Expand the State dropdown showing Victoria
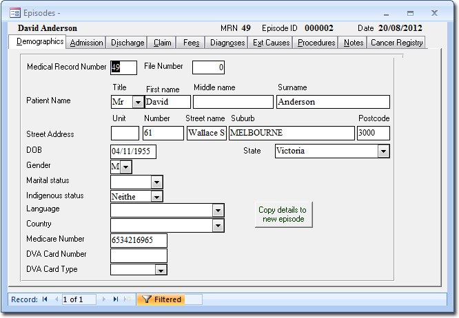This screenshot has height=318, width=459. [x=383, y=151]
